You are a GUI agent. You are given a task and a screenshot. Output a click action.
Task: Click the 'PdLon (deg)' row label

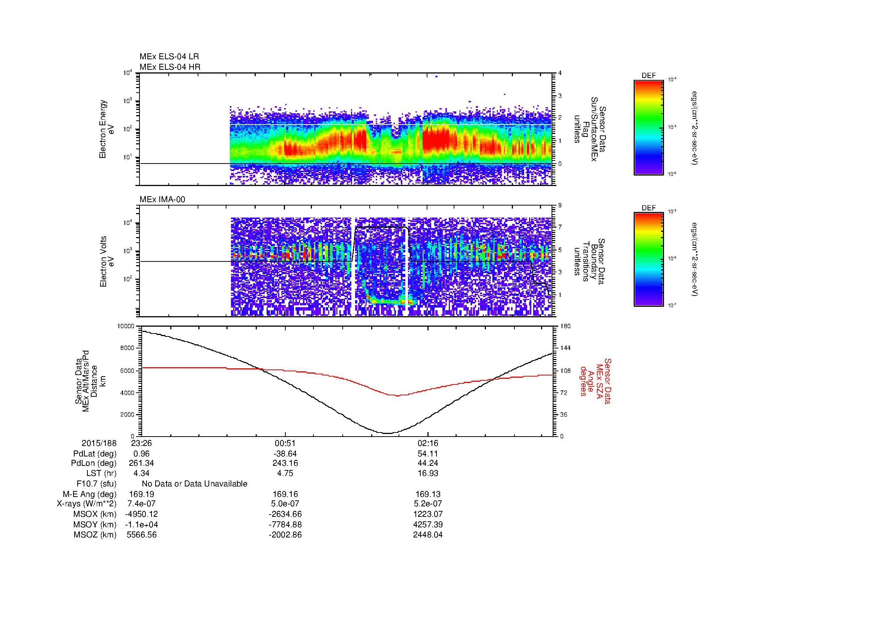(94, 463)
